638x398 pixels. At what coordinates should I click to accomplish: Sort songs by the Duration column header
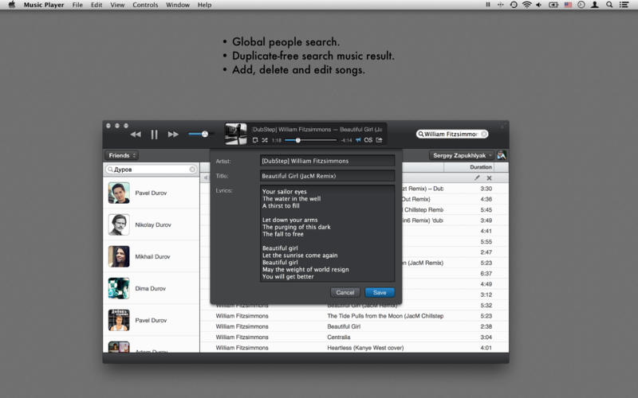[x=481, y=167]
